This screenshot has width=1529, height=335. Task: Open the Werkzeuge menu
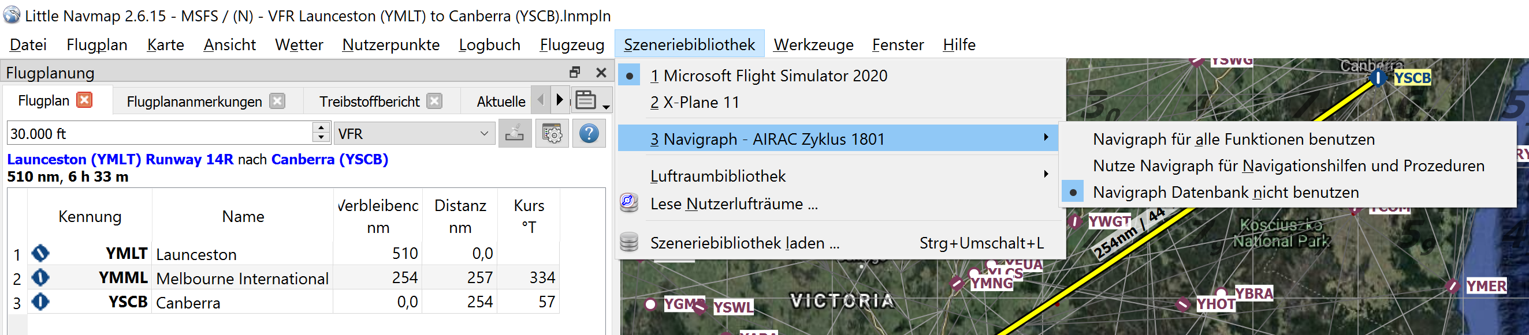pyautogui.click(x=813, y=44)
